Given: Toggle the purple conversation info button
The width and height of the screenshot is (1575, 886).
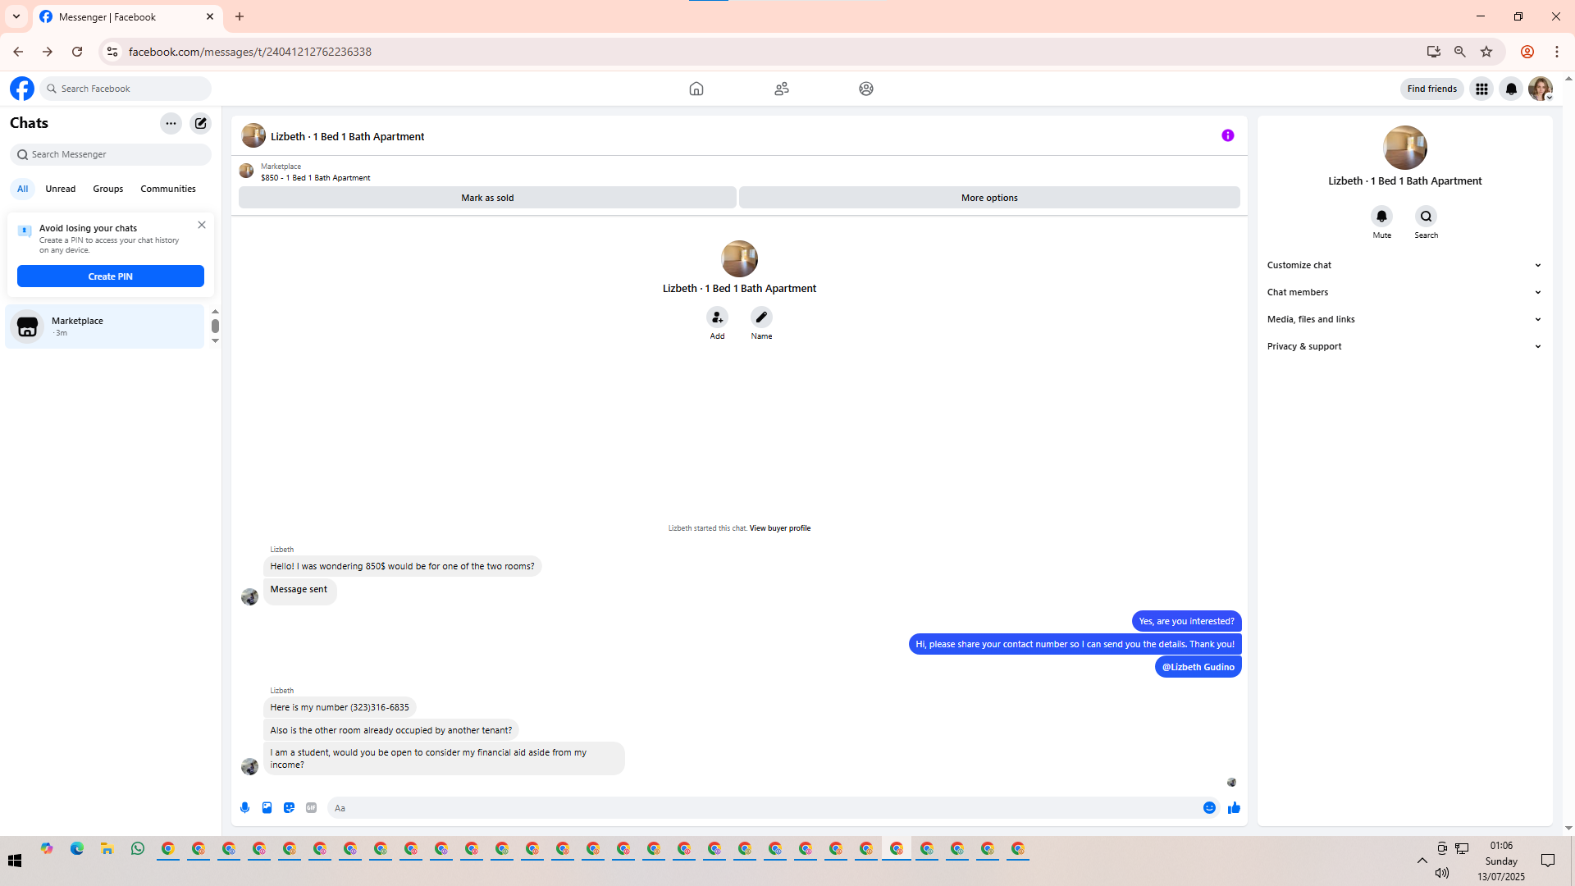Looking at the screenshot, I should pyautogui.click(x=1228, y=135).
